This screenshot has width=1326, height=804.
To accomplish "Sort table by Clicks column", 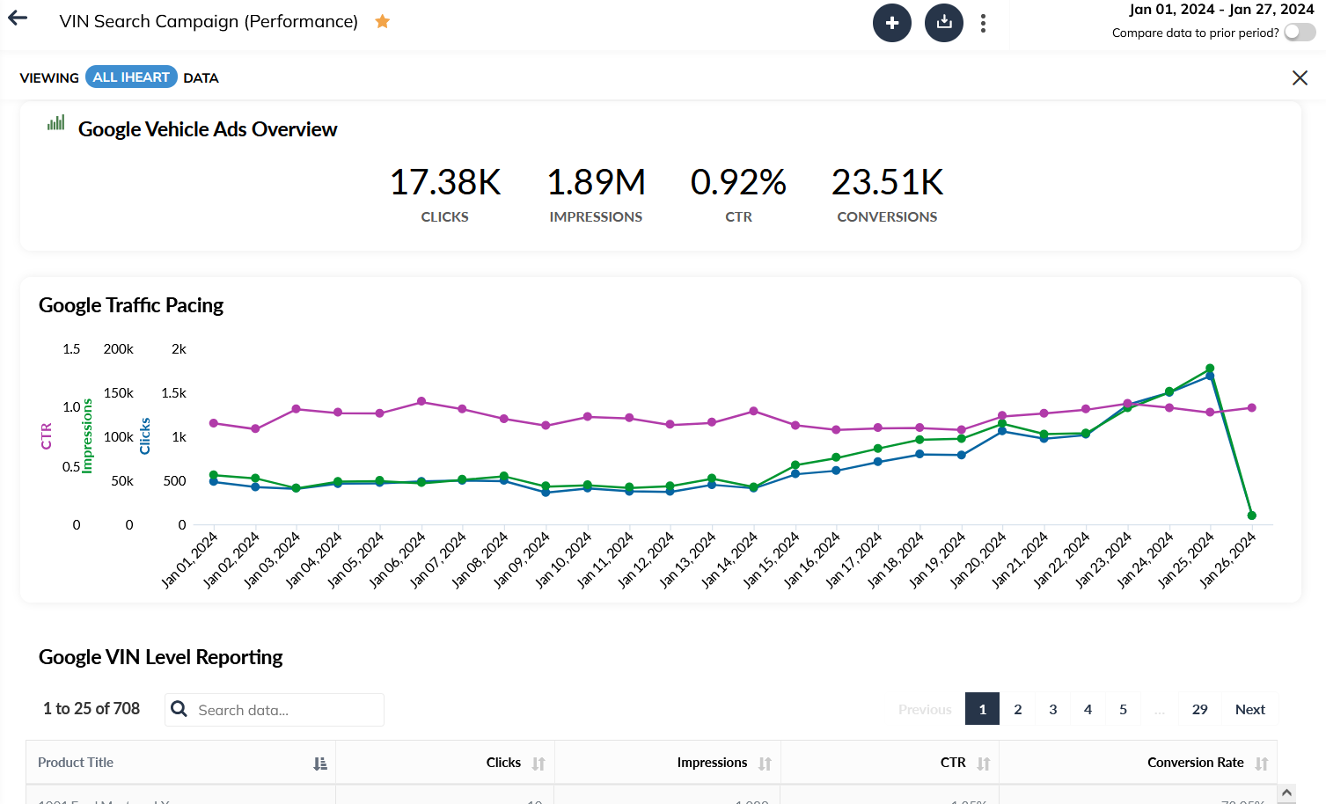I will [538, 764].
